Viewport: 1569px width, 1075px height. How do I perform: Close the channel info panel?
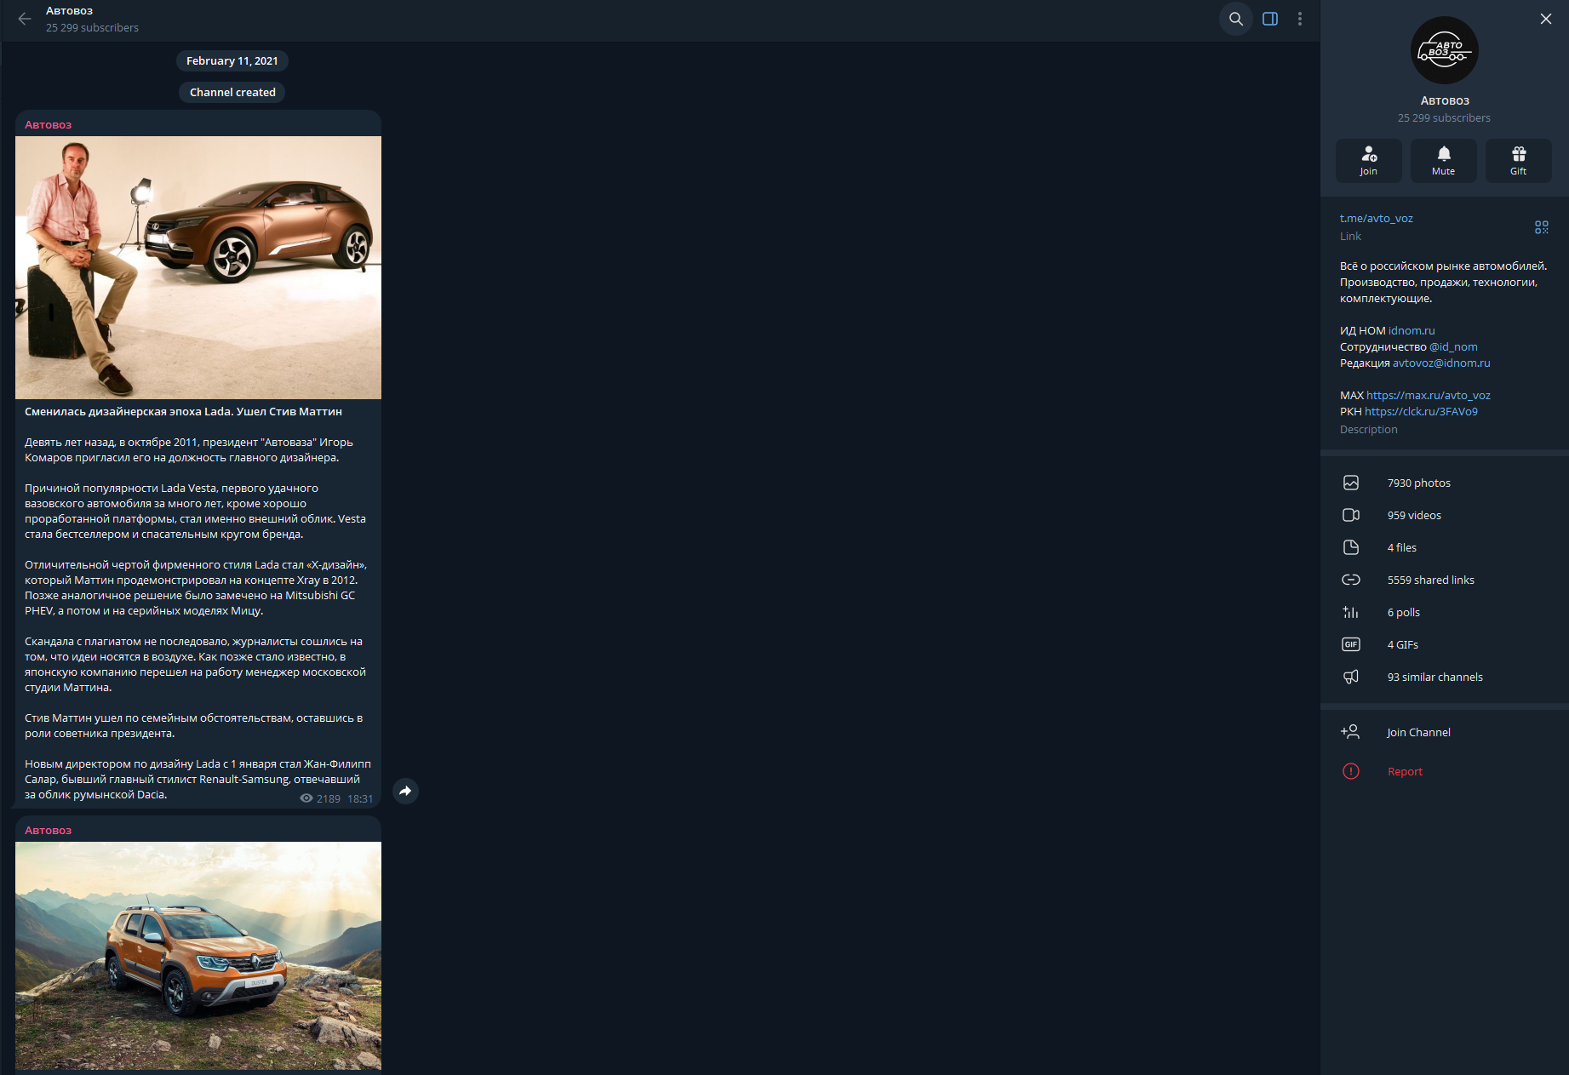(1546, 19)
